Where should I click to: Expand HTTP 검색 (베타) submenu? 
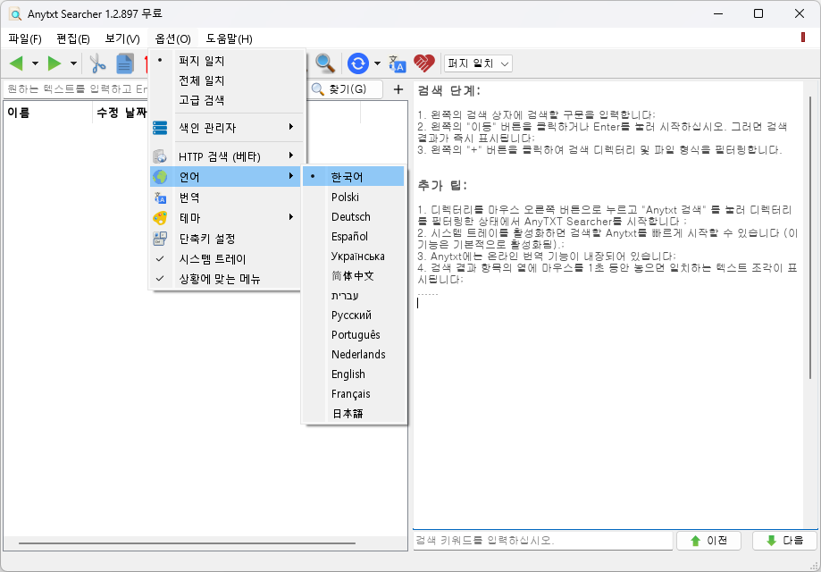[290, 156]
